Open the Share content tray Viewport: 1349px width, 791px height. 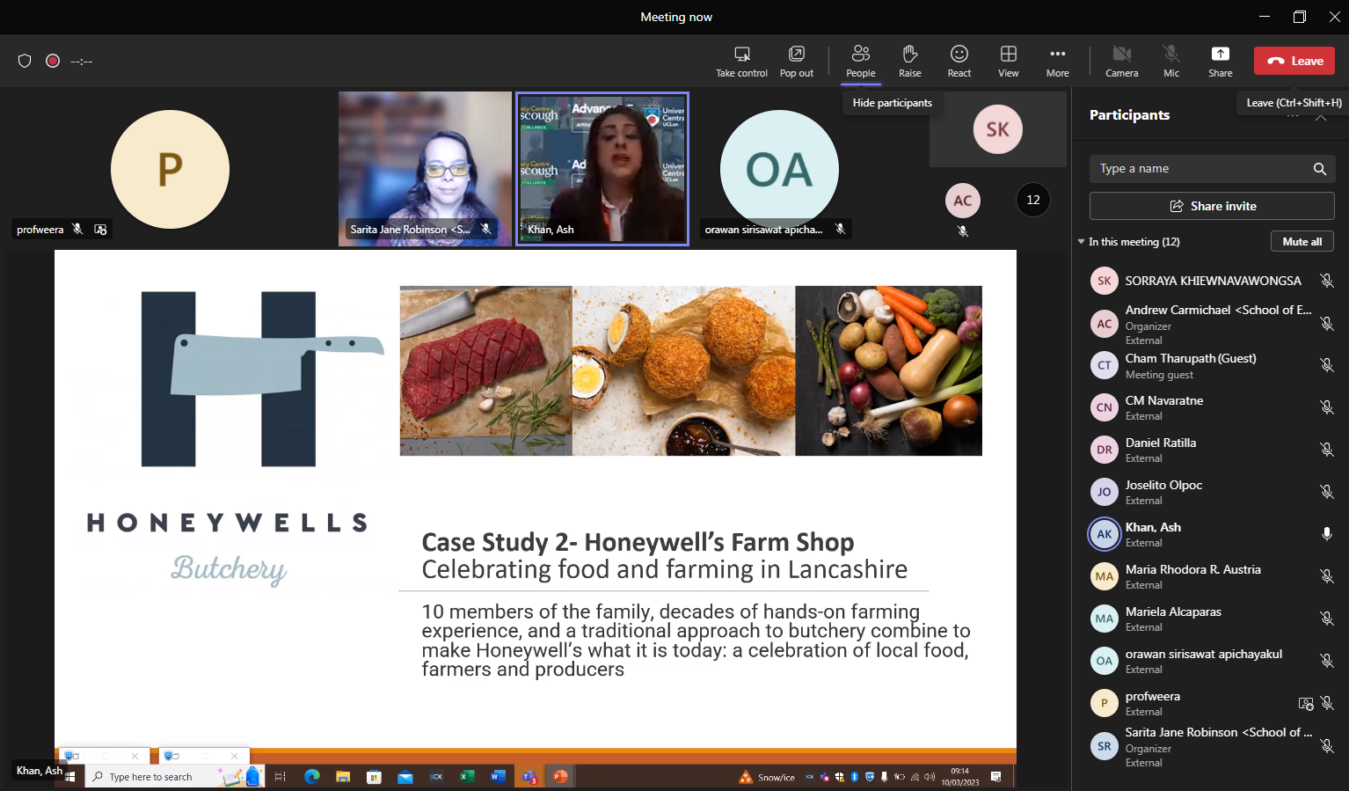pos(1221,62)
